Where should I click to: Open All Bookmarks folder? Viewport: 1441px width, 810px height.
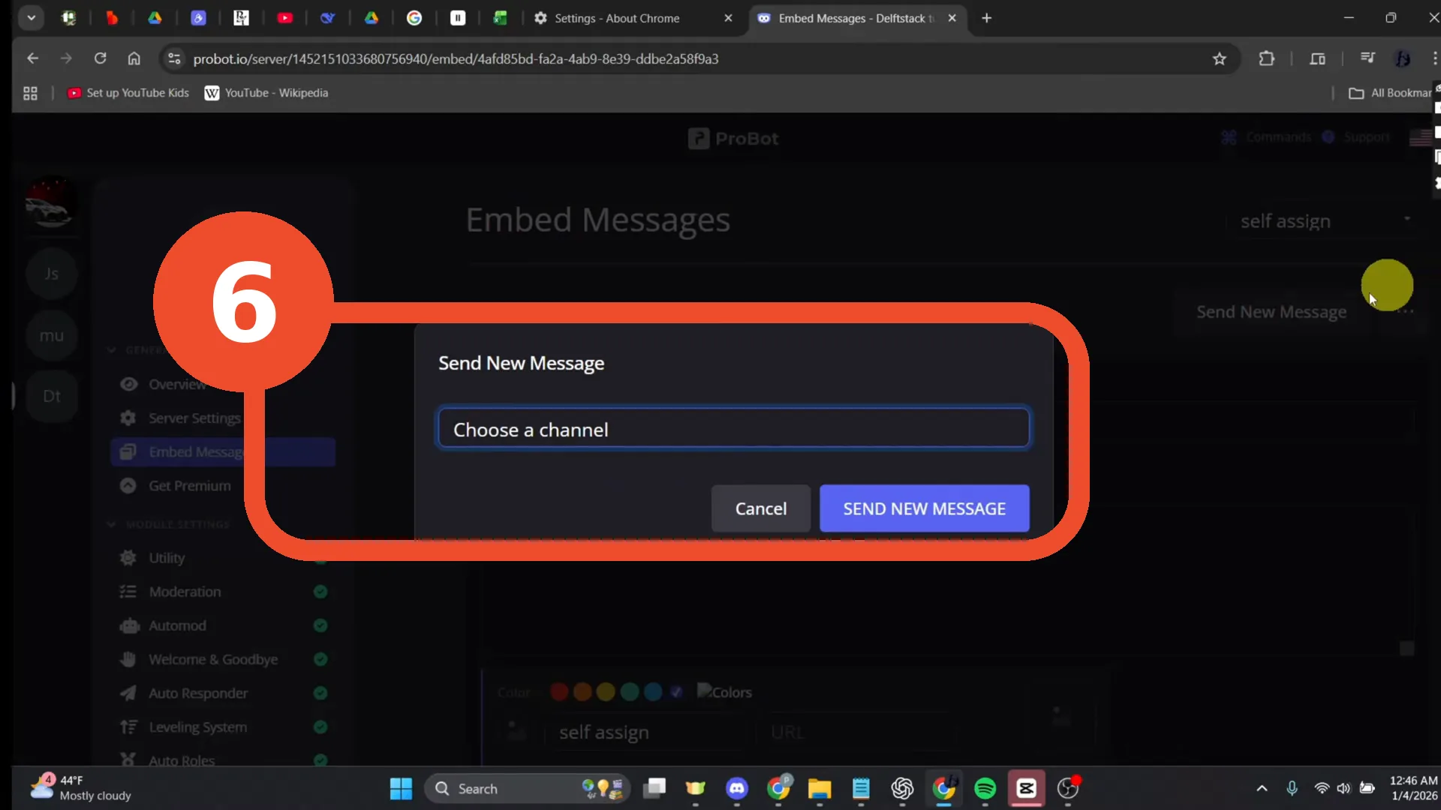click(x=1389, y=93)
